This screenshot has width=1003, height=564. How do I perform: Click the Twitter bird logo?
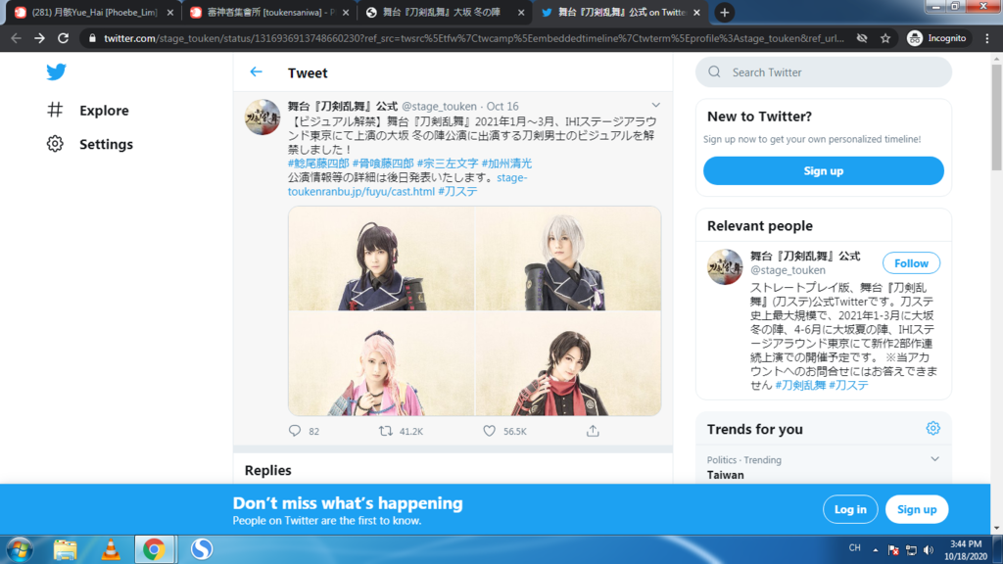click(56, 71)
